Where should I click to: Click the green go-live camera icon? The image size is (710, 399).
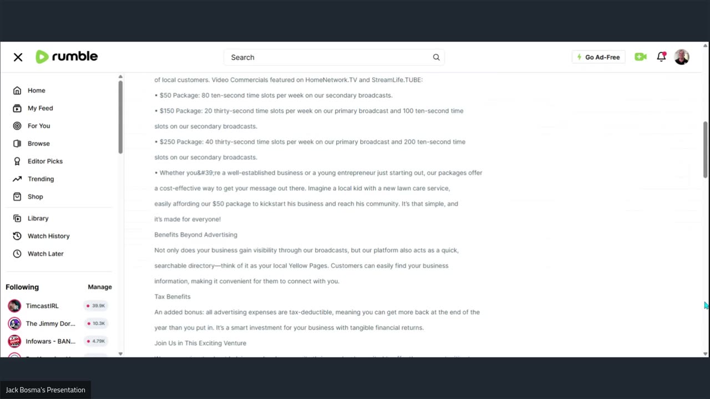641,57
